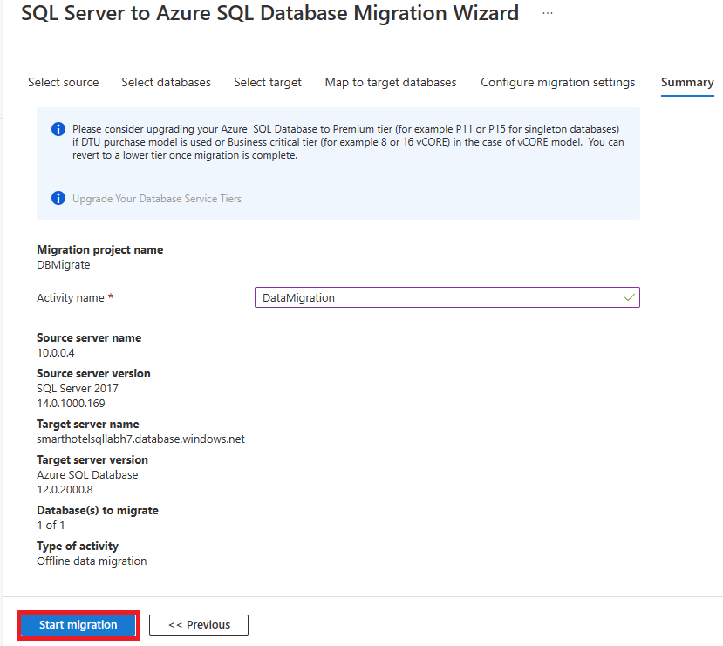
Task: Click the Start migration button
Action: [x=78, y=625]
